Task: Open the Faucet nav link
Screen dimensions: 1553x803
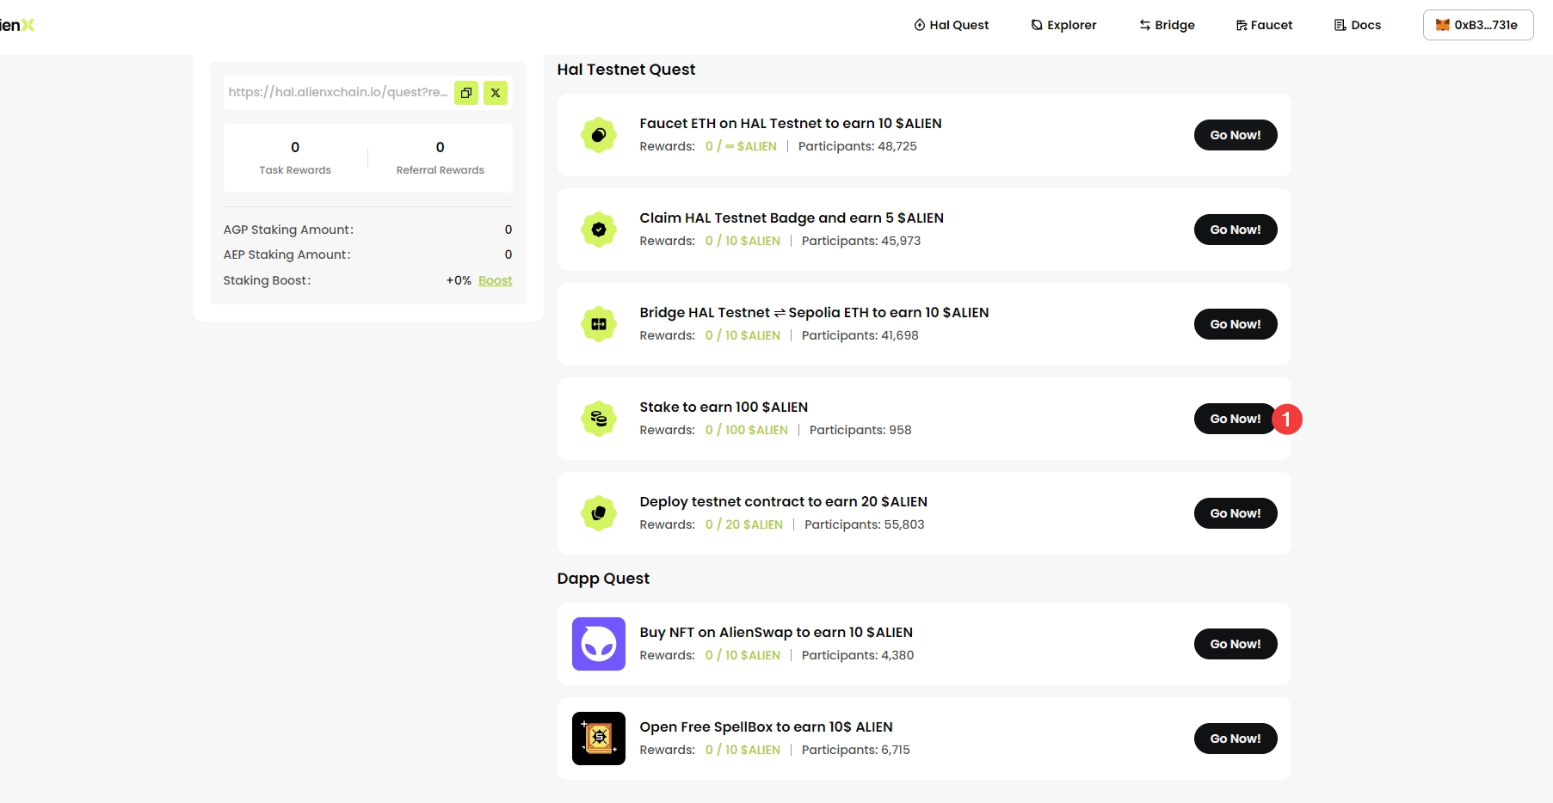Action: click(1264, 25)
